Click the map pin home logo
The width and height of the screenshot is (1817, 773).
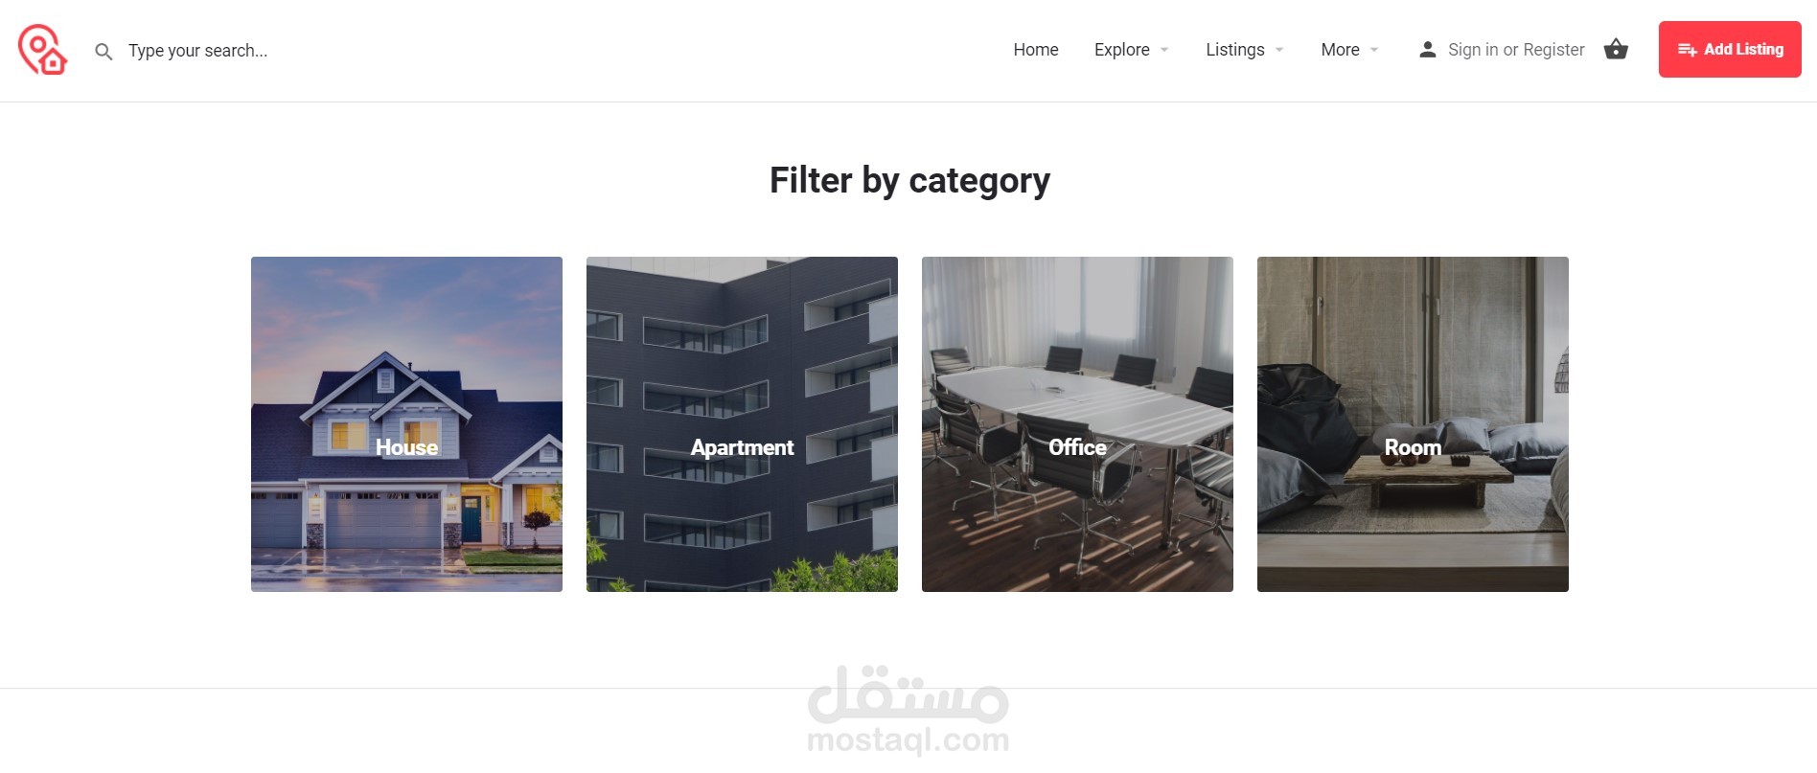click(42, 50)
